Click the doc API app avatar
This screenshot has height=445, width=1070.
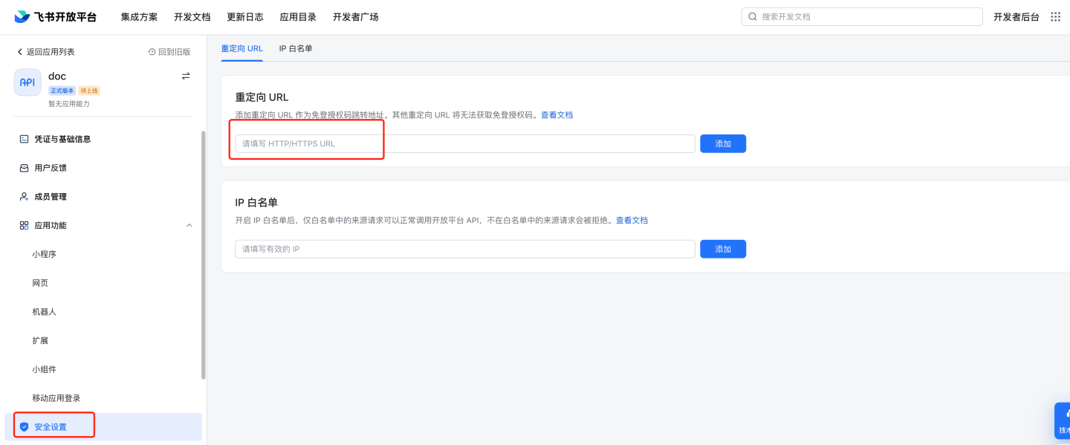tap(27, 82)
